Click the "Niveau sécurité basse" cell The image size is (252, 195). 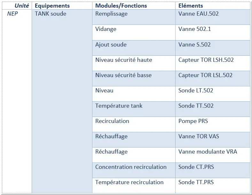point(123,75)
